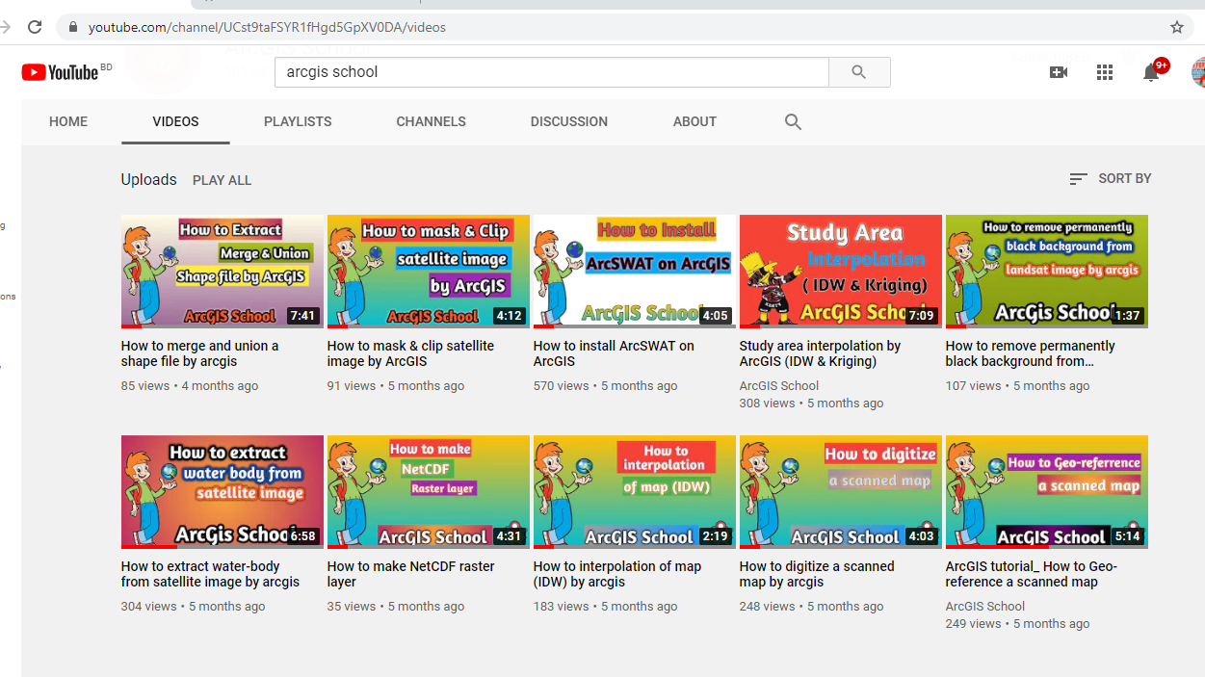Open the 'How to digitize' video thumbnail
Screen dimensions: 1205x677
[840, 492]
